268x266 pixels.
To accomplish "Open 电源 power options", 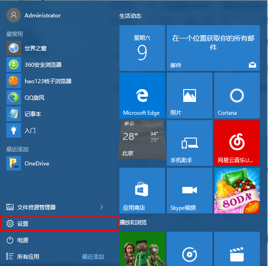I will 17,240.
